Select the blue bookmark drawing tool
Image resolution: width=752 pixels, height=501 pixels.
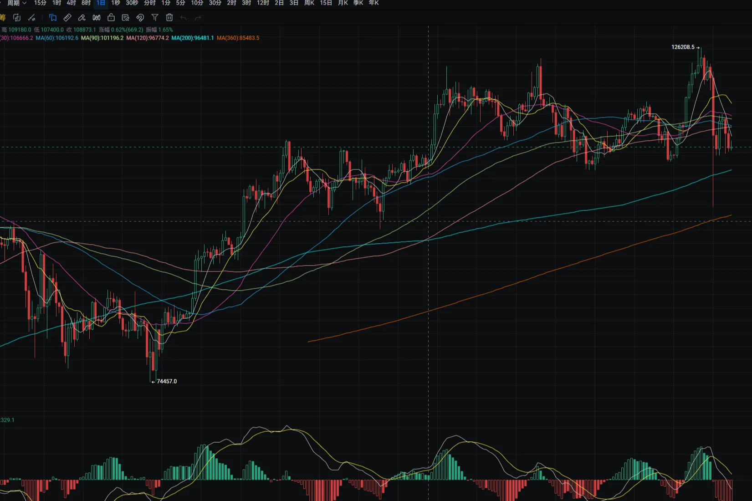coord(53,18)
